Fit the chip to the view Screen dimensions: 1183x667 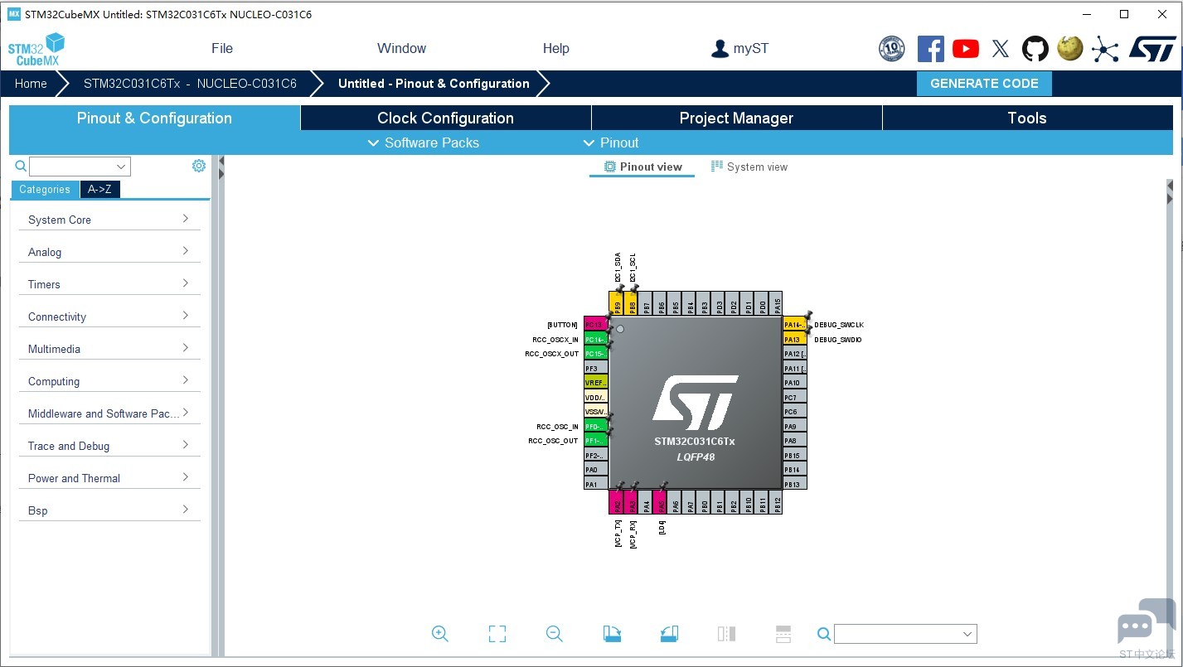(497, 634)
